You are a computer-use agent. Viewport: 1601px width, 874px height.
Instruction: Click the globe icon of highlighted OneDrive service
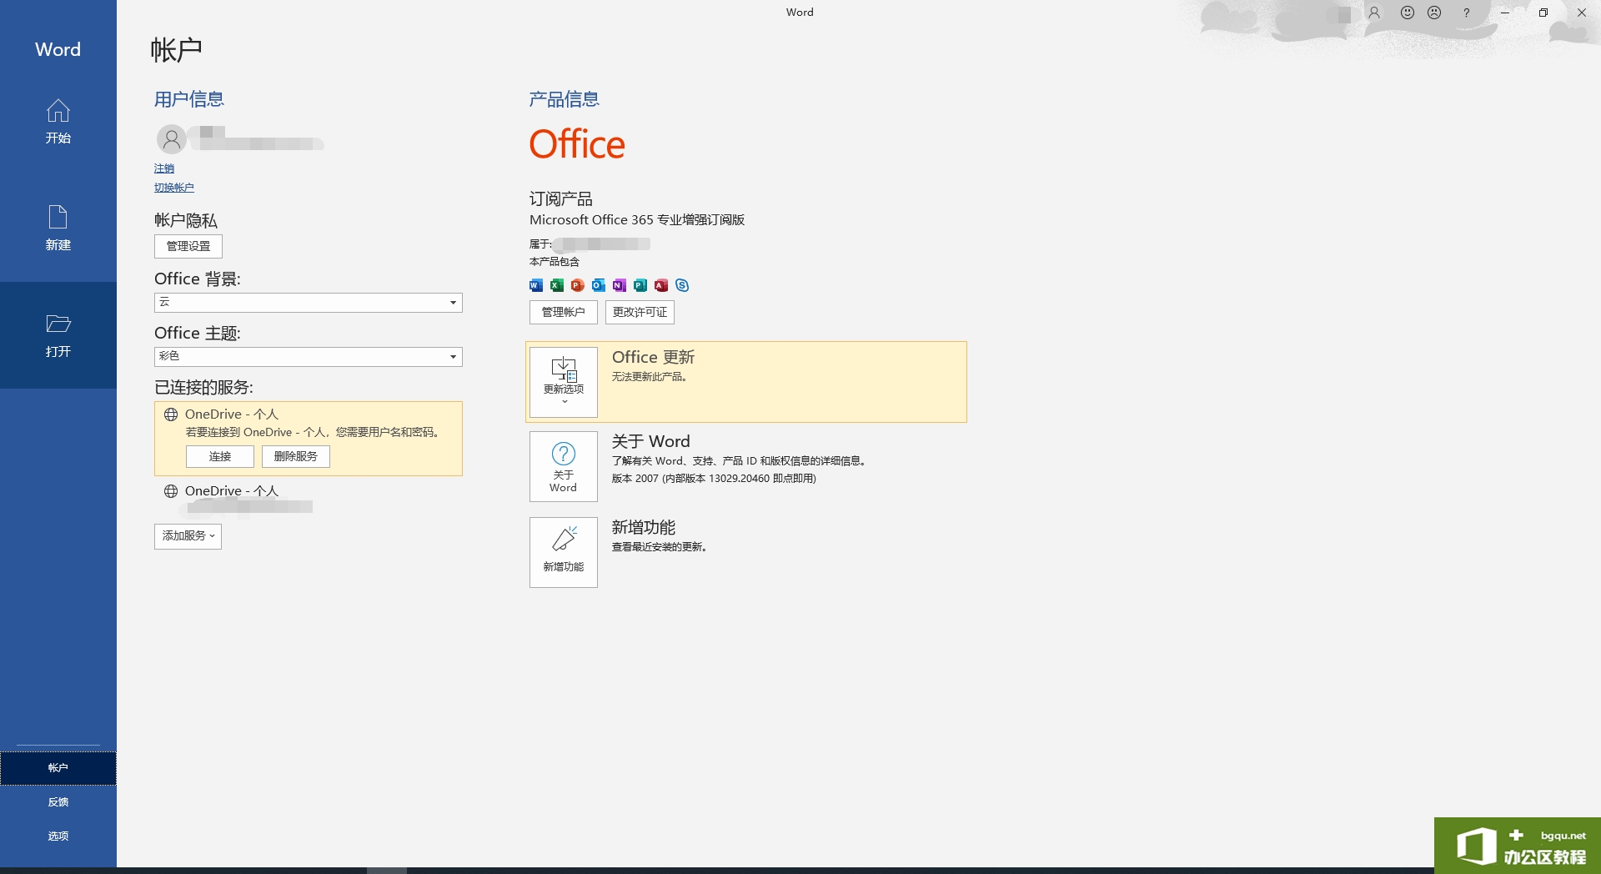tap(171, 414)
